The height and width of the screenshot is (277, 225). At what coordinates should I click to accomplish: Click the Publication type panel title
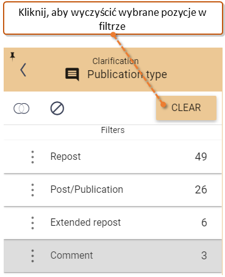[x=127, y=74]
